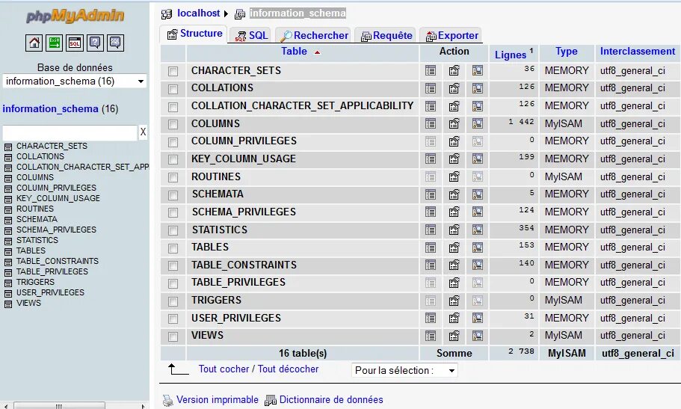The image size is (681, 409).
Task: Open the Exporter tab
Action: pos(452,35)
